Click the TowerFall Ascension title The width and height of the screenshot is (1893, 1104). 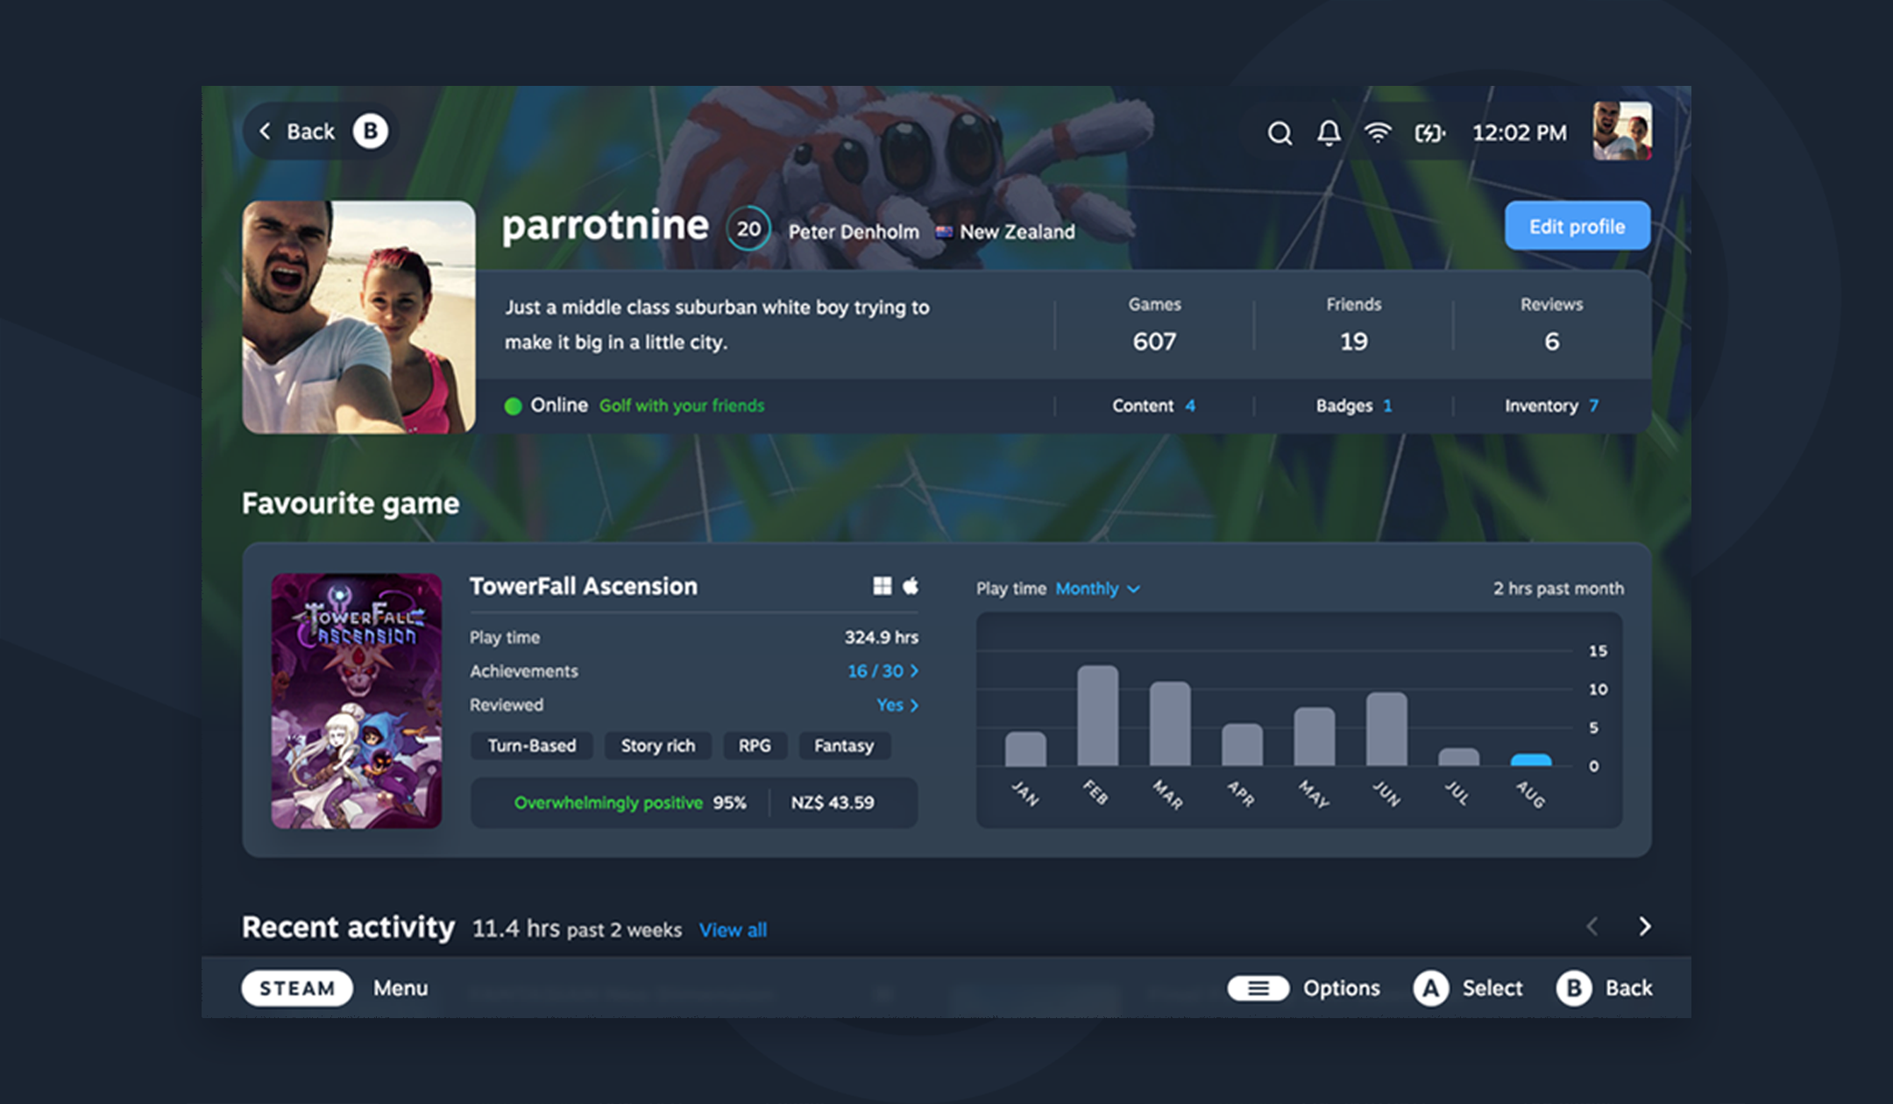tap(584, 586)
